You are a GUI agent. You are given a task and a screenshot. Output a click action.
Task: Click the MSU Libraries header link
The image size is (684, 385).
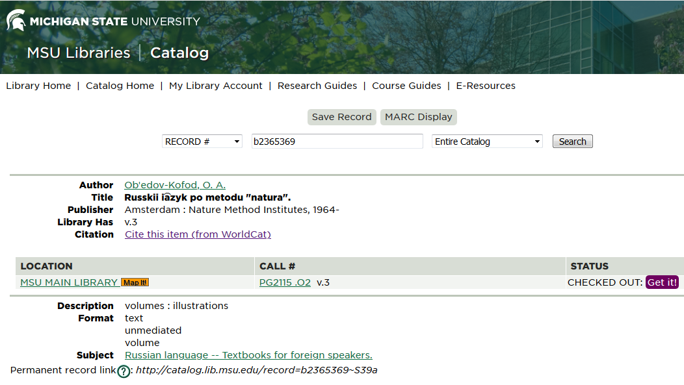79,53
